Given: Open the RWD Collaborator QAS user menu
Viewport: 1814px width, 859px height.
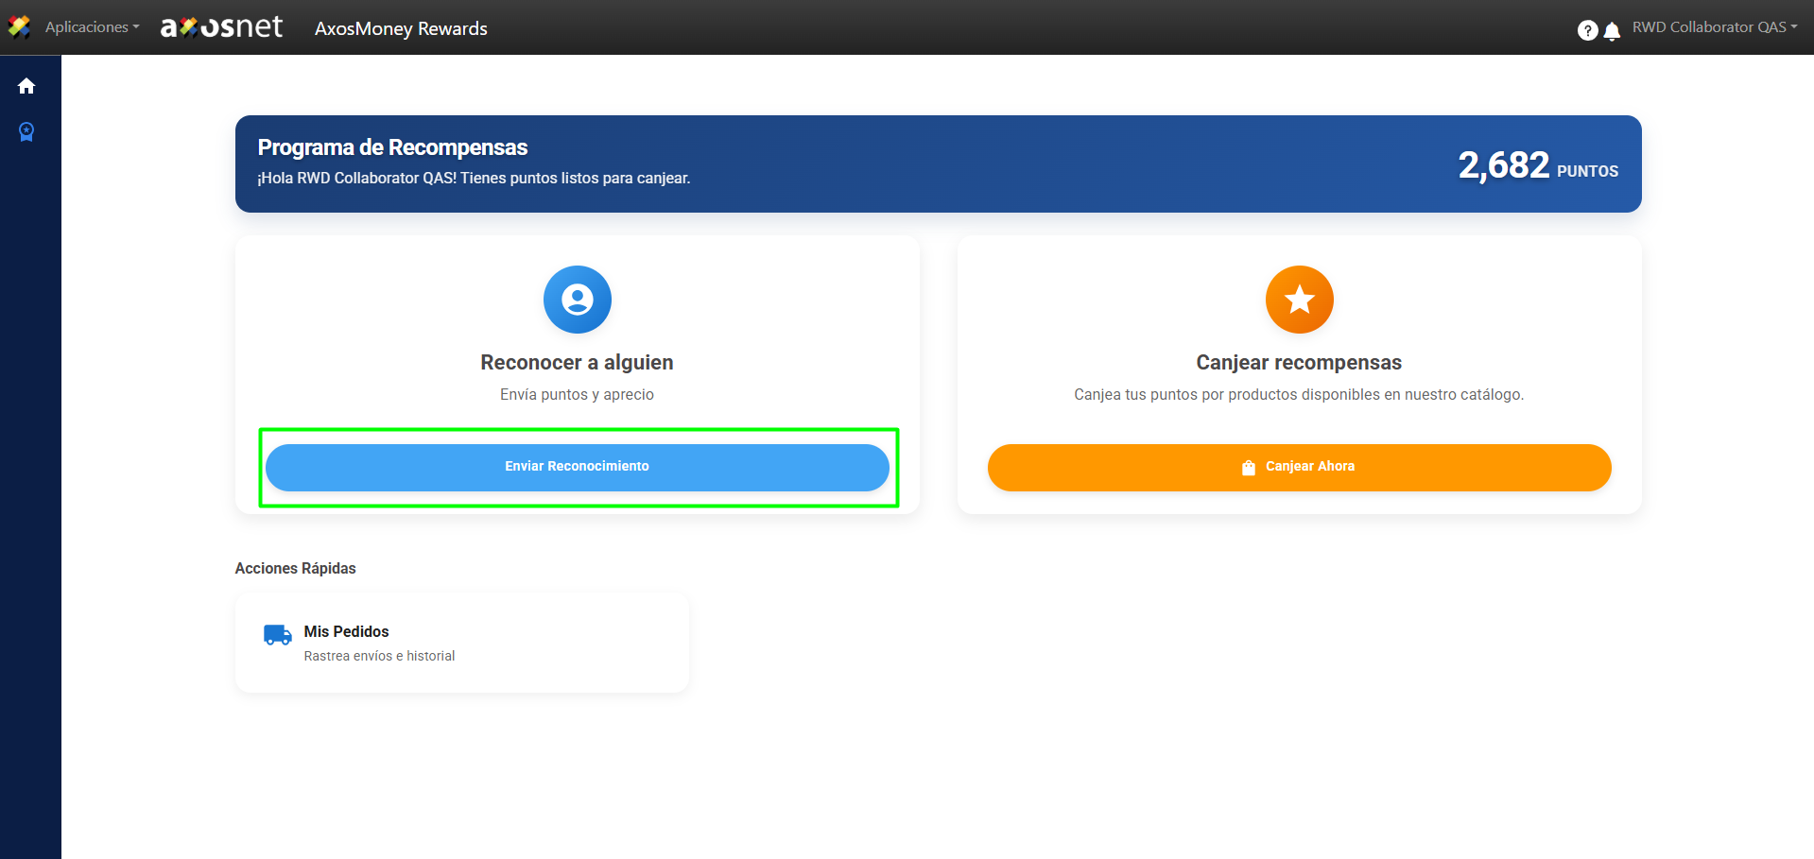Looking at the screenshot, I should pos(1714,27).
